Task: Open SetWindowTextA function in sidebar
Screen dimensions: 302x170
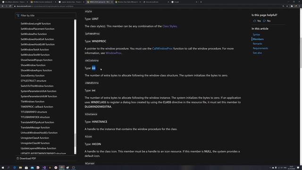Action: [x=34, y=50]
